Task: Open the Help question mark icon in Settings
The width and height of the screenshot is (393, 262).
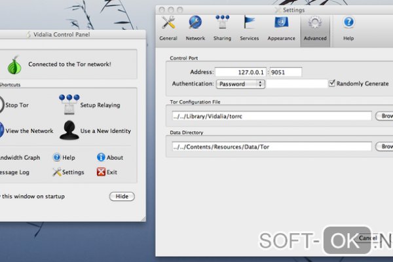Action: (348, 24)
